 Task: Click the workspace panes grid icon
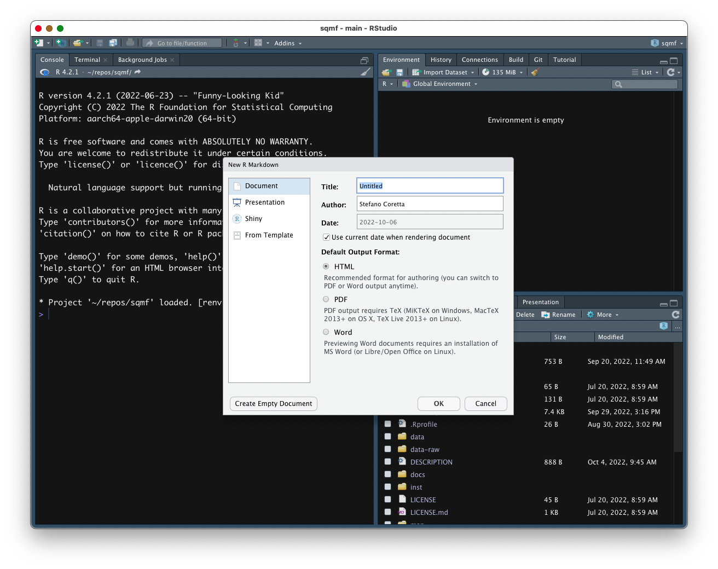tap(258, 43)
